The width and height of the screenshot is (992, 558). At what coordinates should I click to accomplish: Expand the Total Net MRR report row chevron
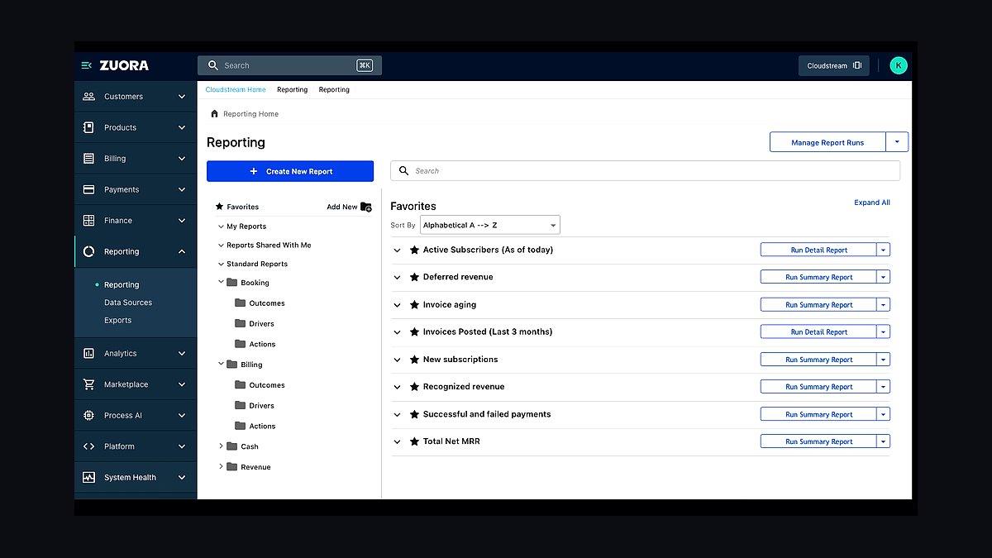tap(398, 441)
